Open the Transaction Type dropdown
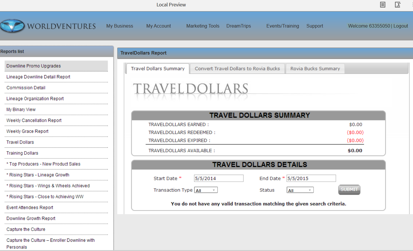This screenshot has width=413, height=251. coord(206,190)
